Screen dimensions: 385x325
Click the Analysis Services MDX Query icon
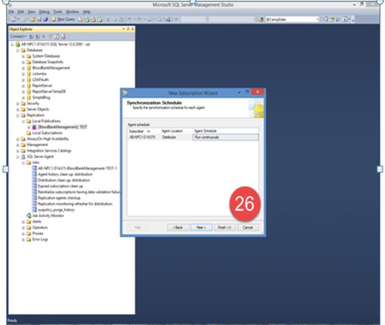pyautogui.click(x=87, y=19)
